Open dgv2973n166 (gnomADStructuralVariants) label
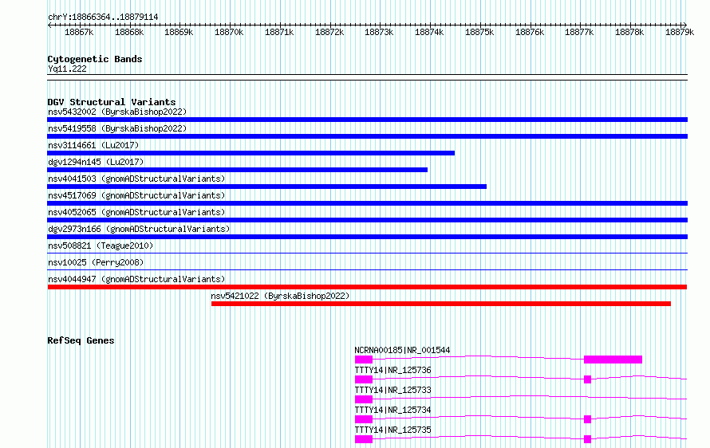This screenshot has height=448, width=710. pos(139,229)
